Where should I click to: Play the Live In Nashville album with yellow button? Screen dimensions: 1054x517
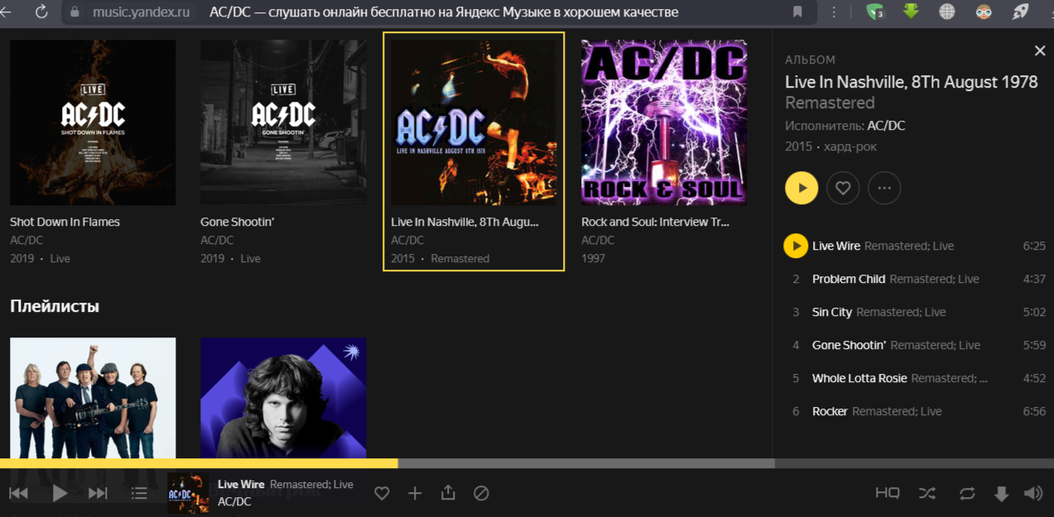[x=801, y=188]
